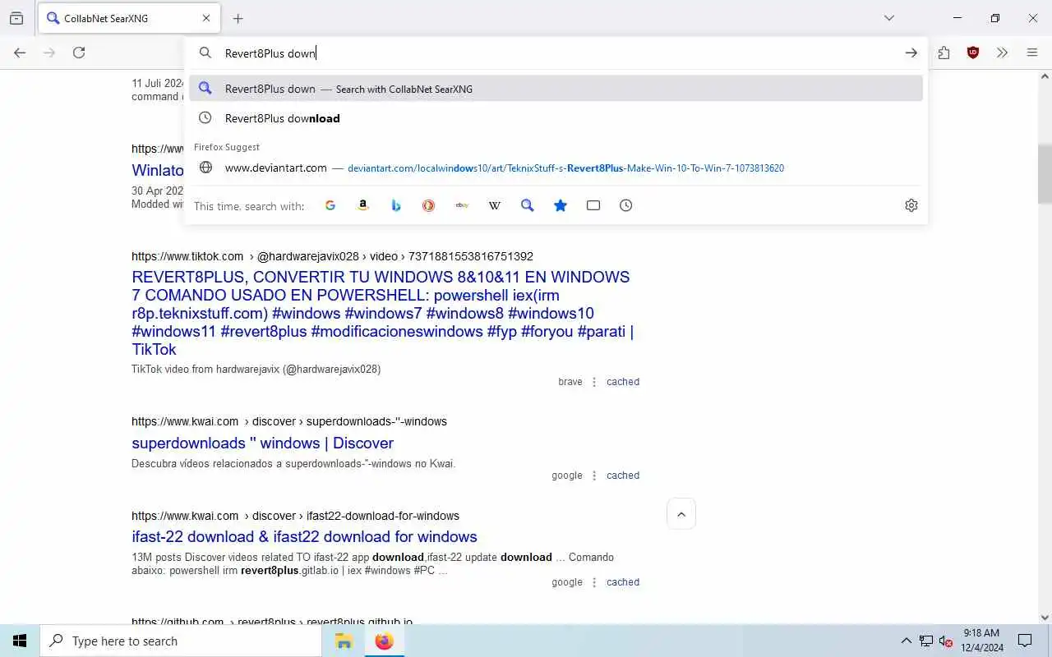Search this time with Bing
The image size is (1052, 657).
coord(396,205)
